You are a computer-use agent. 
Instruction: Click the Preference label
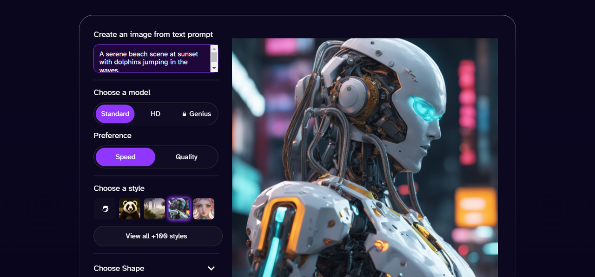pos(112,135)
